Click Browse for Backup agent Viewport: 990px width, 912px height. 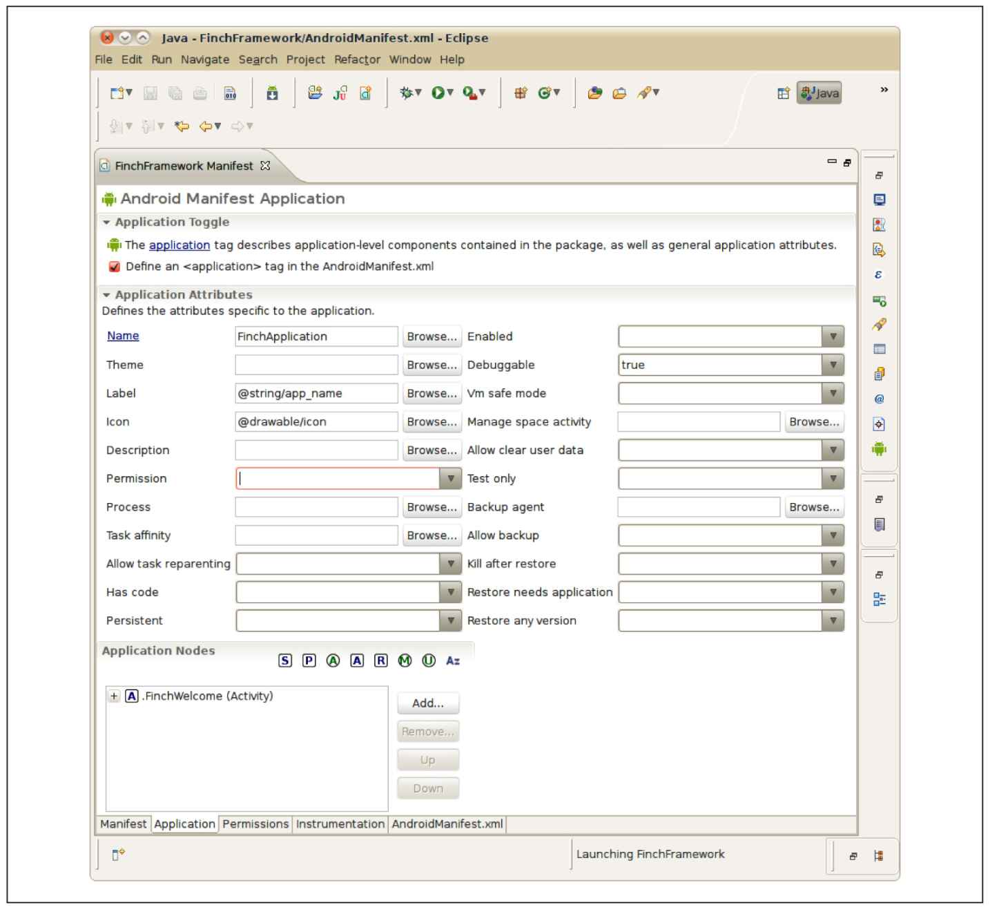tap(815, 507)
